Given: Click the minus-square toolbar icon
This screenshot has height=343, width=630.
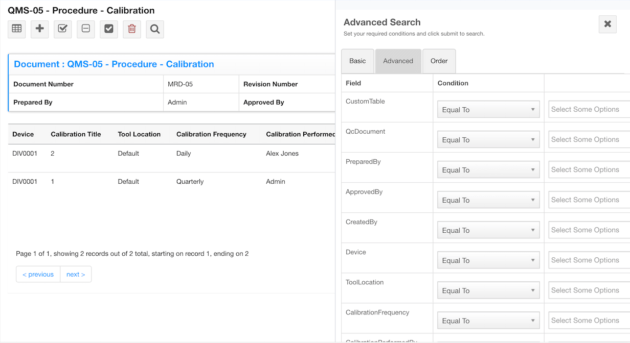Looking at the screenshot, I should [x=86, y=29].
